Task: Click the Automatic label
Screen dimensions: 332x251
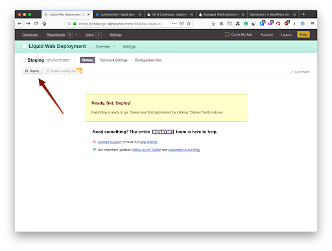Action: [302, 72]
